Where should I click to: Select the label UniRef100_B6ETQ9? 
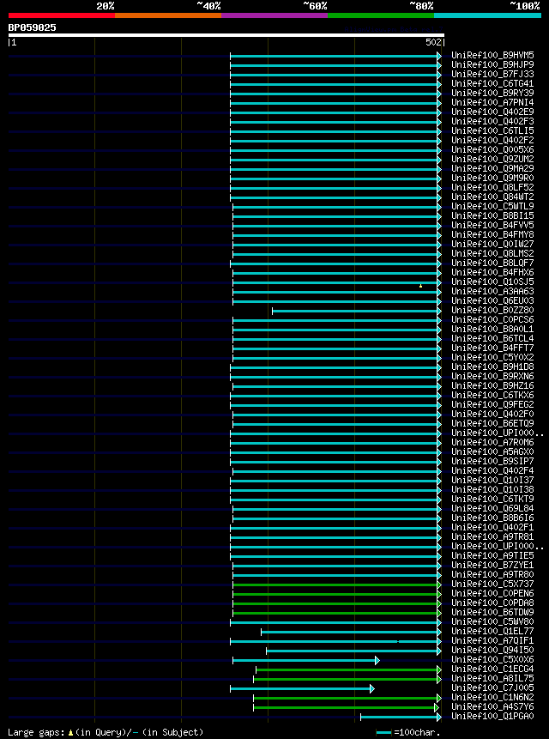492,424
